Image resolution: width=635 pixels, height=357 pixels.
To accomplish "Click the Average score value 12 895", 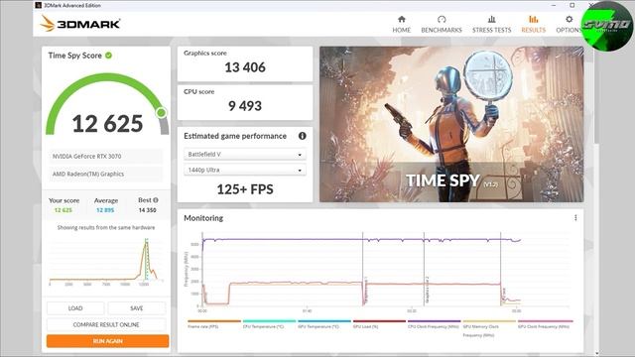I will point(105,210).
